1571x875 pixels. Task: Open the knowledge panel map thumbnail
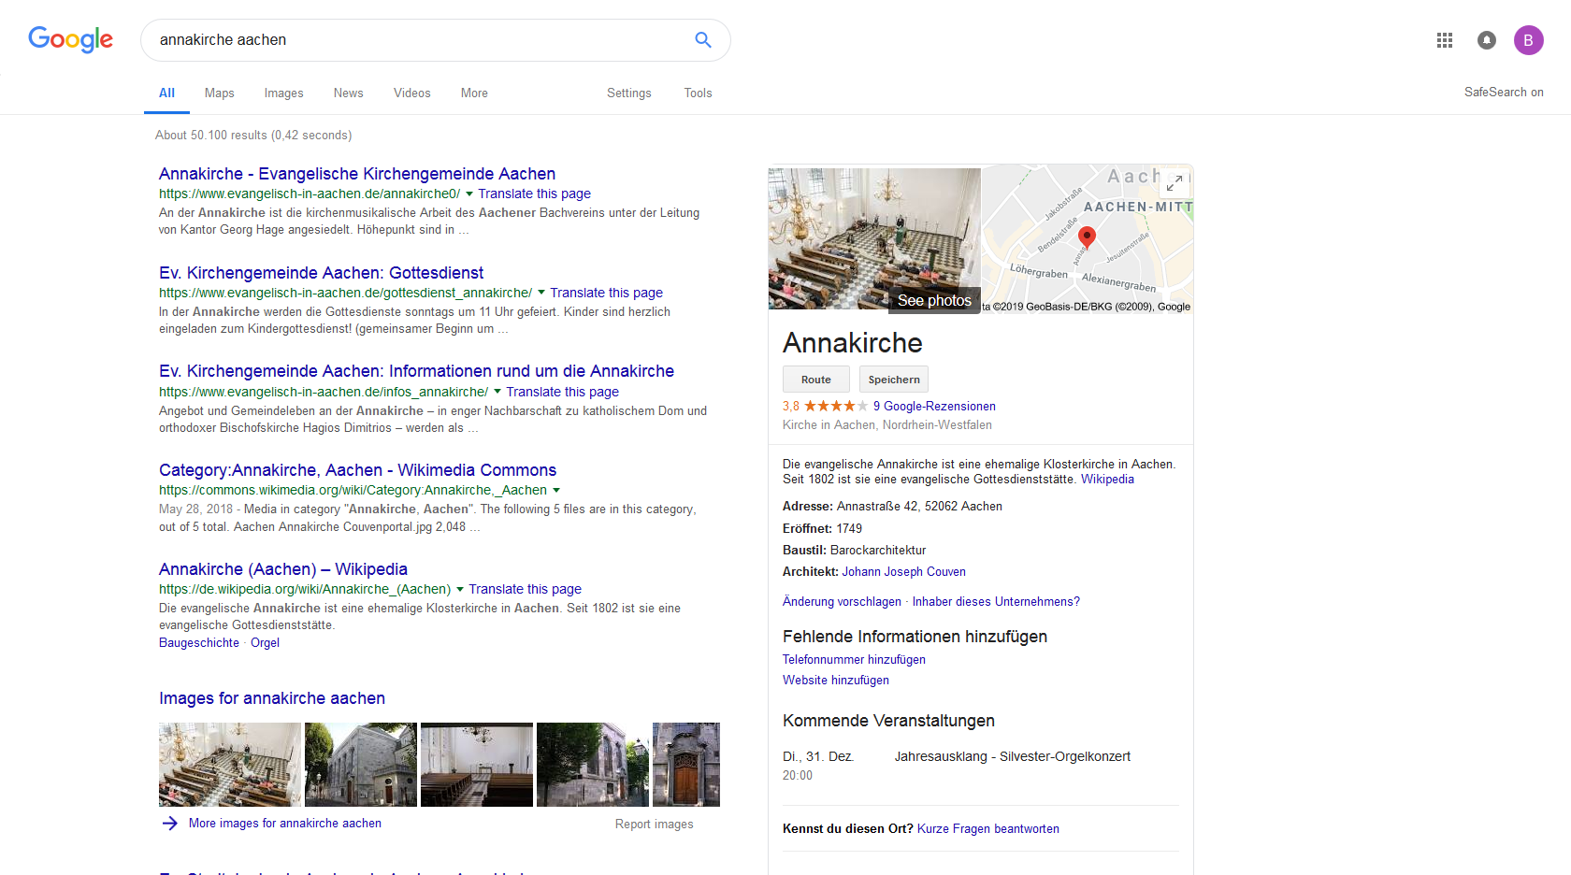1087,239
